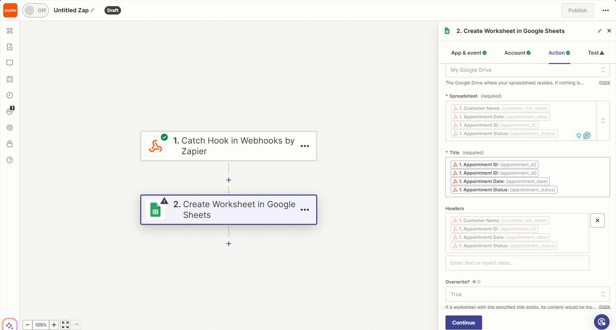View Zap history via clock icon
This screenshot has height=330, width=616.
[x=10, y=95]
